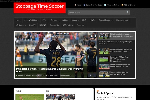Open the About Us menu item
Image resolution: width=150 pixels, height=100 pixels.
click(x=80, y=25)
